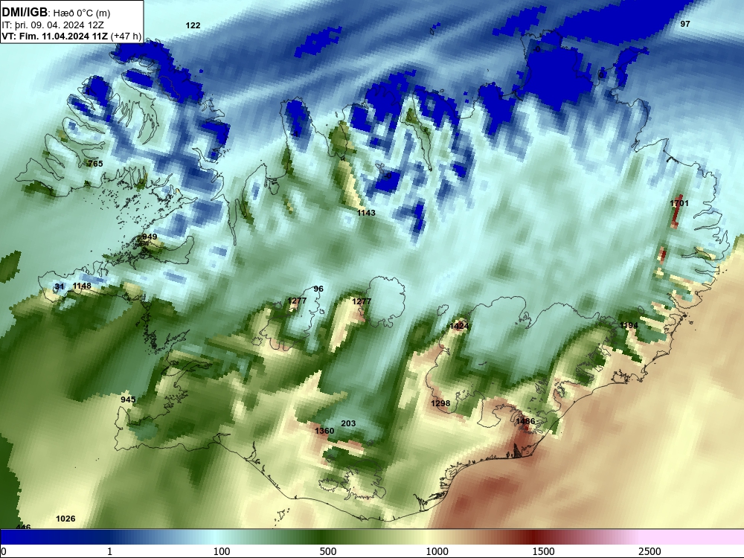Click the 'IT: þri. 09. 04. 2024 12Z' line

[53, 25]
